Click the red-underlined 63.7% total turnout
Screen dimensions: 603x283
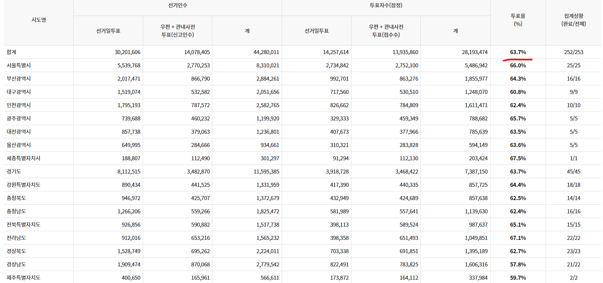click(518, 52)
